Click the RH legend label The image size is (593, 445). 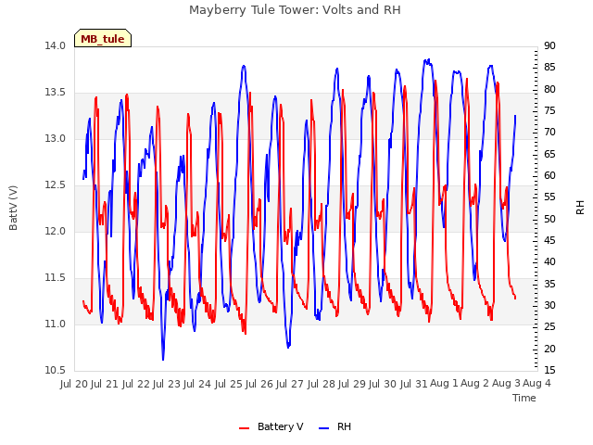click(344, 426)
